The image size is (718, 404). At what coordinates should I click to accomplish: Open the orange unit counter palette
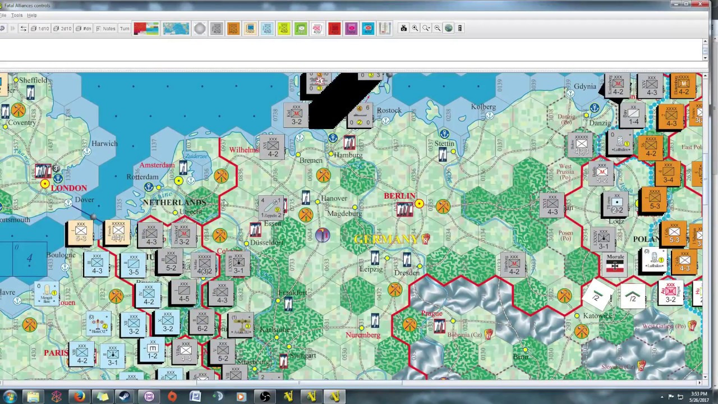pos(233,28)
